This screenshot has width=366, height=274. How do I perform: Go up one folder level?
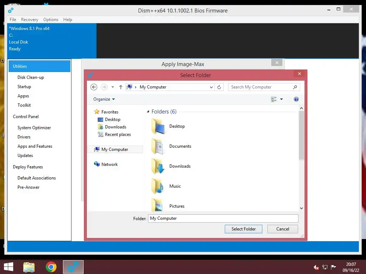pyautogui.click(x=121, y=87)
